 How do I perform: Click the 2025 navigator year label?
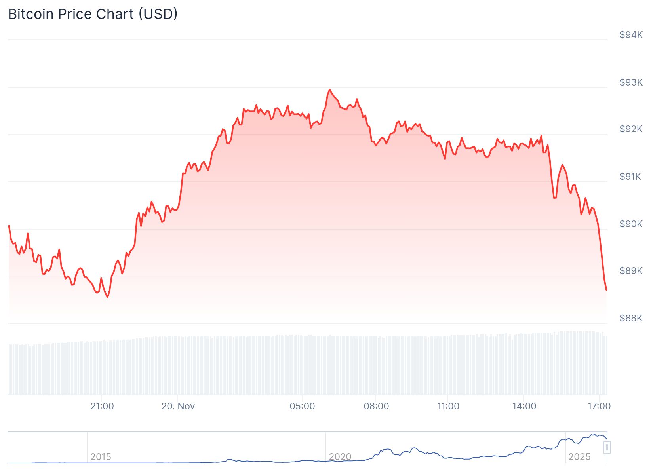579,457
